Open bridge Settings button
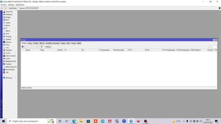This screenshot has width=221, height=124. coord(48,47)
